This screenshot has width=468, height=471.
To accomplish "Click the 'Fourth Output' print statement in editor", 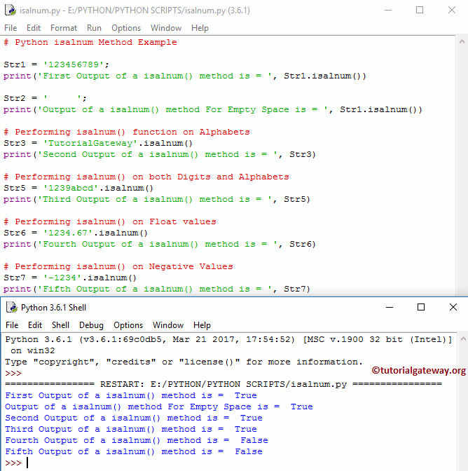I will click(x=160, y=244).
